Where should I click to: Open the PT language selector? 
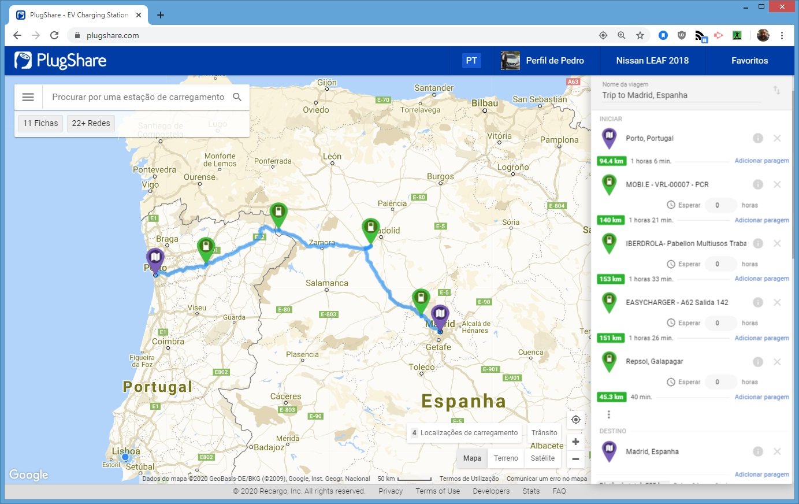[471, 61]
